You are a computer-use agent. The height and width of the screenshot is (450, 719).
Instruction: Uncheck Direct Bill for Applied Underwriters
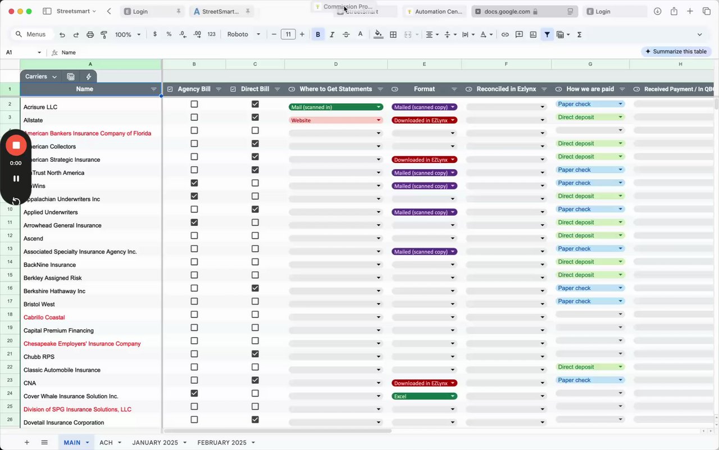coord(255,210)
